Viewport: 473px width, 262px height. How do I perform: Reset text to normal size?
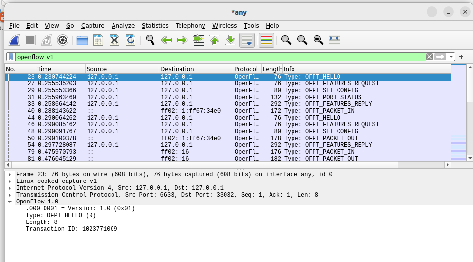pos(318,40)
